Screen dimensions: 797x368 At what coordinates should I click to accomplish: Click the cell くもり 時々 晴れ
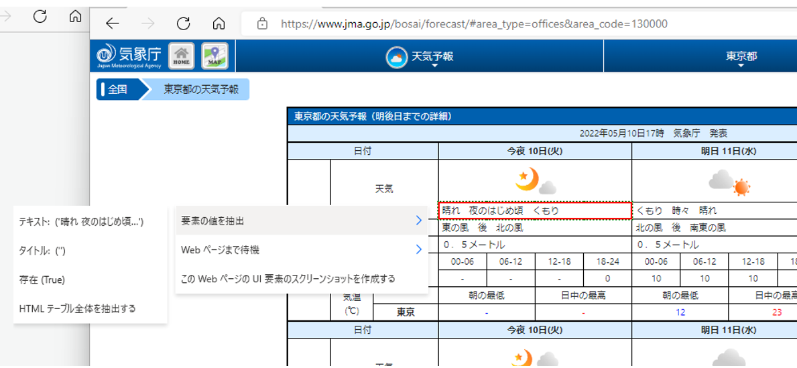point(714,210)
